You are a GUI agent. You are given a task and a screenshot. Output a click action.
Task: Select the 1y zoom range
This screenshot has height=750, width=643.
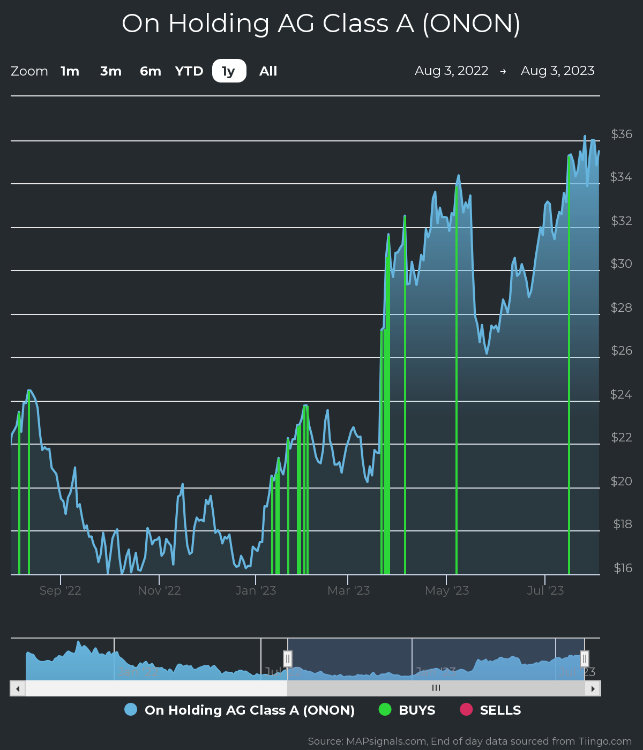pyautogui.click(x=229, y=71)
